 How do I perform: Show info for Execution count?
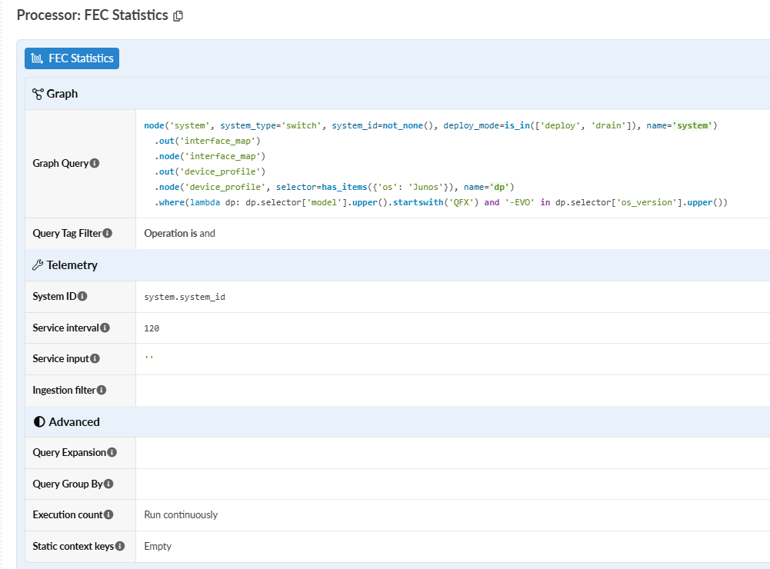[108, 514]
